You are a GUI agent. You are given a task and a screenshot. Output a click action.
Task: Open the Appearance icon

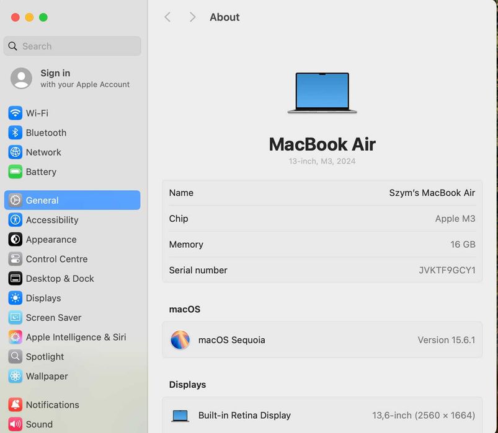(x=16, y=240)
